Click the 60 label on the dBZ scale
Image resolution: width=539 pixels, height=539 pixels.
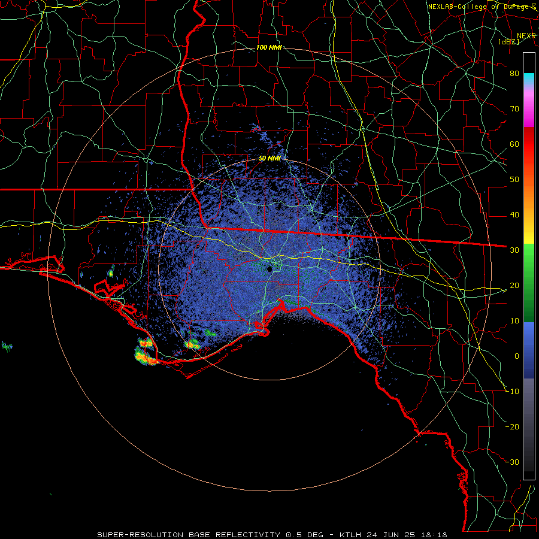pos(514,144)
